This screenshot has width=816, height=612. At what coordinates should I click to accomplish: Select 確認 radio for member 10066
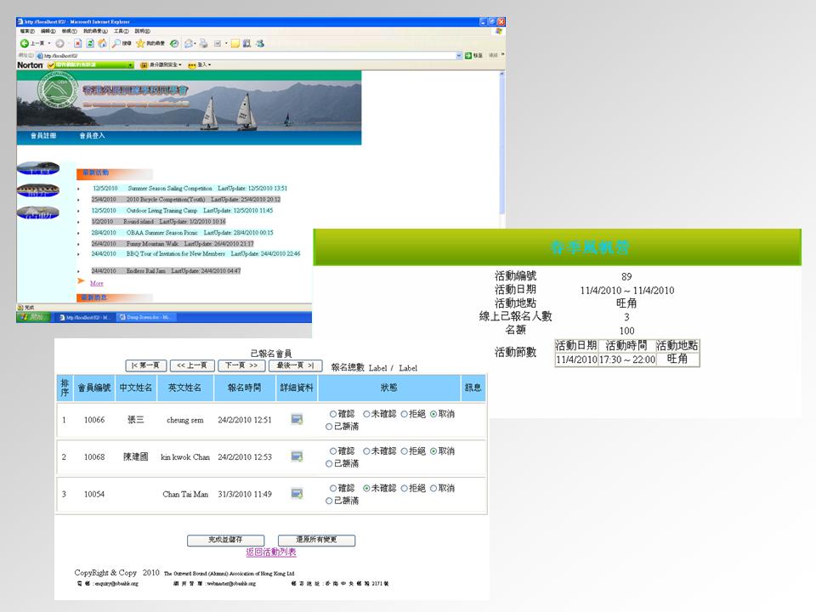pos(334,414)
